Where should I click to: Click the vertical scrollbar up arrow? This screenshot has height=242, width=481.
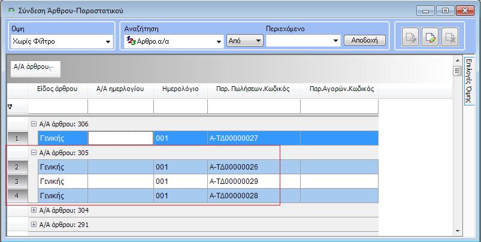pos(457,60)
